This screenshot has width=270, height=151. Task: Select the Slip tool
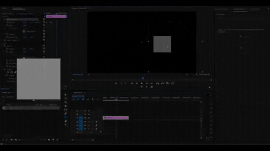(65, 110)
